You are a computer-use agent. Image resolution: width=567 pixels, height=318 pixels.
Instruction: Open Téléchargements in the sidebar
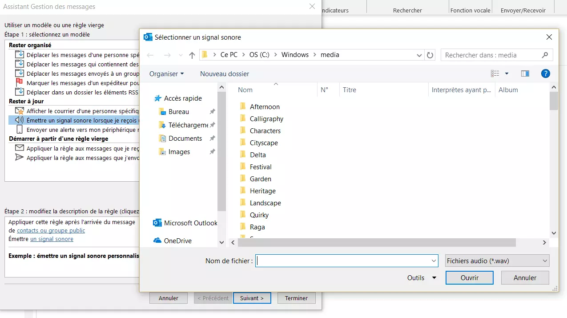click(x=184, y=125)
